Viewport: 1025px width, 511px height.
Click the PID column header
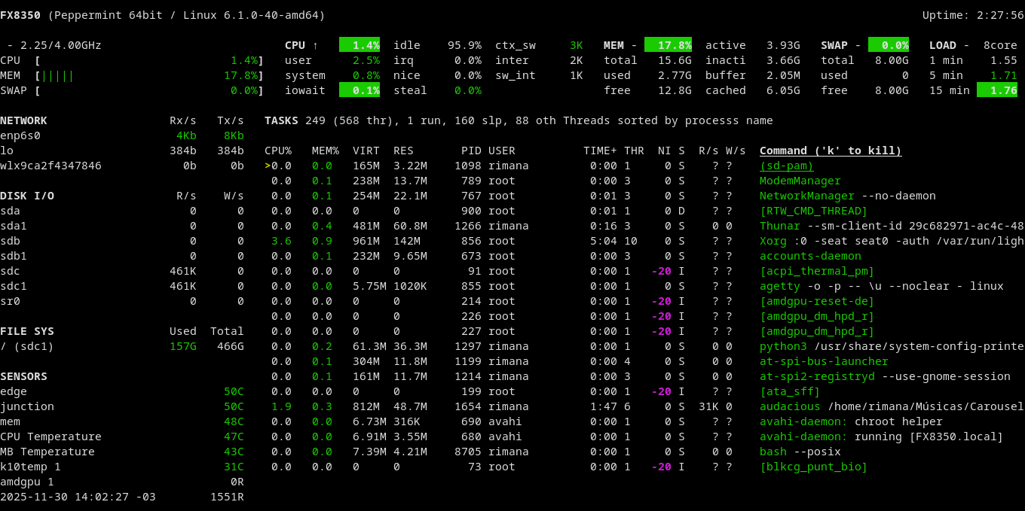(x=470, y=151)
